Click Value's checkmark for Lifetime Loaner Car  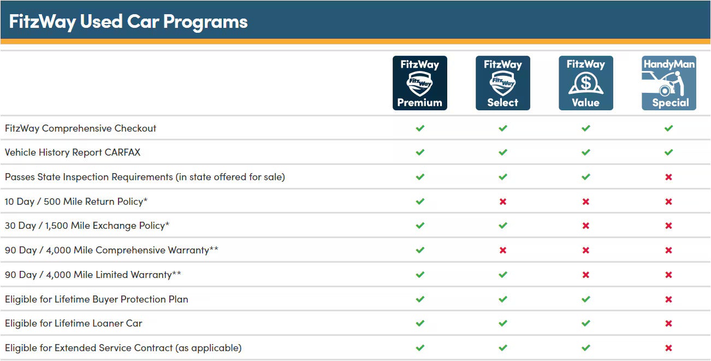tap(586, 323)
